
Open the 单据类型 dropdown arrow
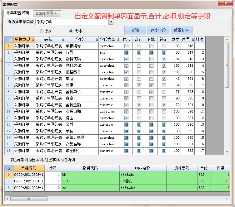(x=111, y=22)
